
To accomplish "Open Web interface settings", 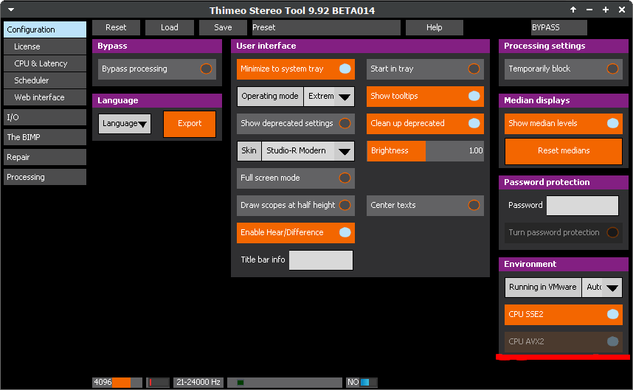I will (x=45, y=97).
